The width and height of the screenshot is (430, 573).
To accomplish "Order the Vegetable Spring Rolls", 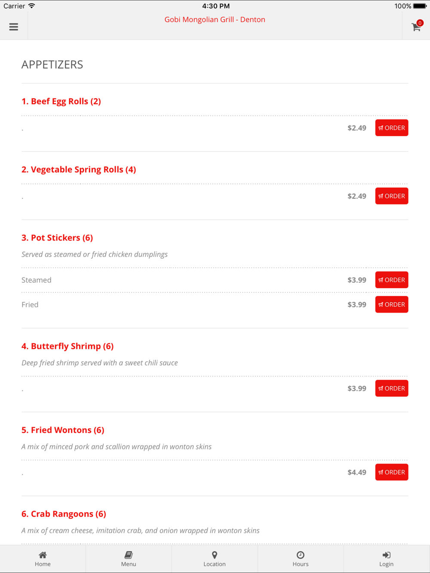I will point(392,196).
